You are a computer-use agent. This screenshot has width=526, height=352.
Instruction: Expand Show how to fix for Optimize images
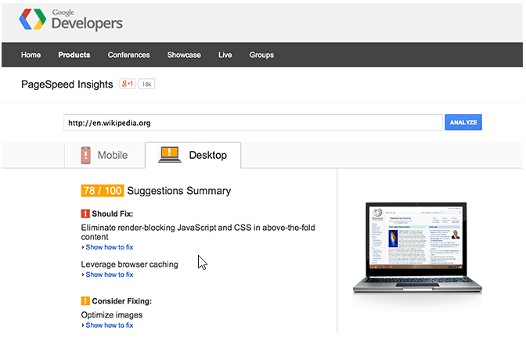(108, 325)
